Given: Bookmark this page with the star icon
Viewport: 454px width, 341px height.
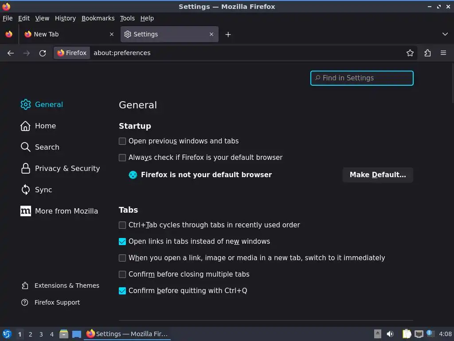Looking at the screenshot, I should [410, 53].
